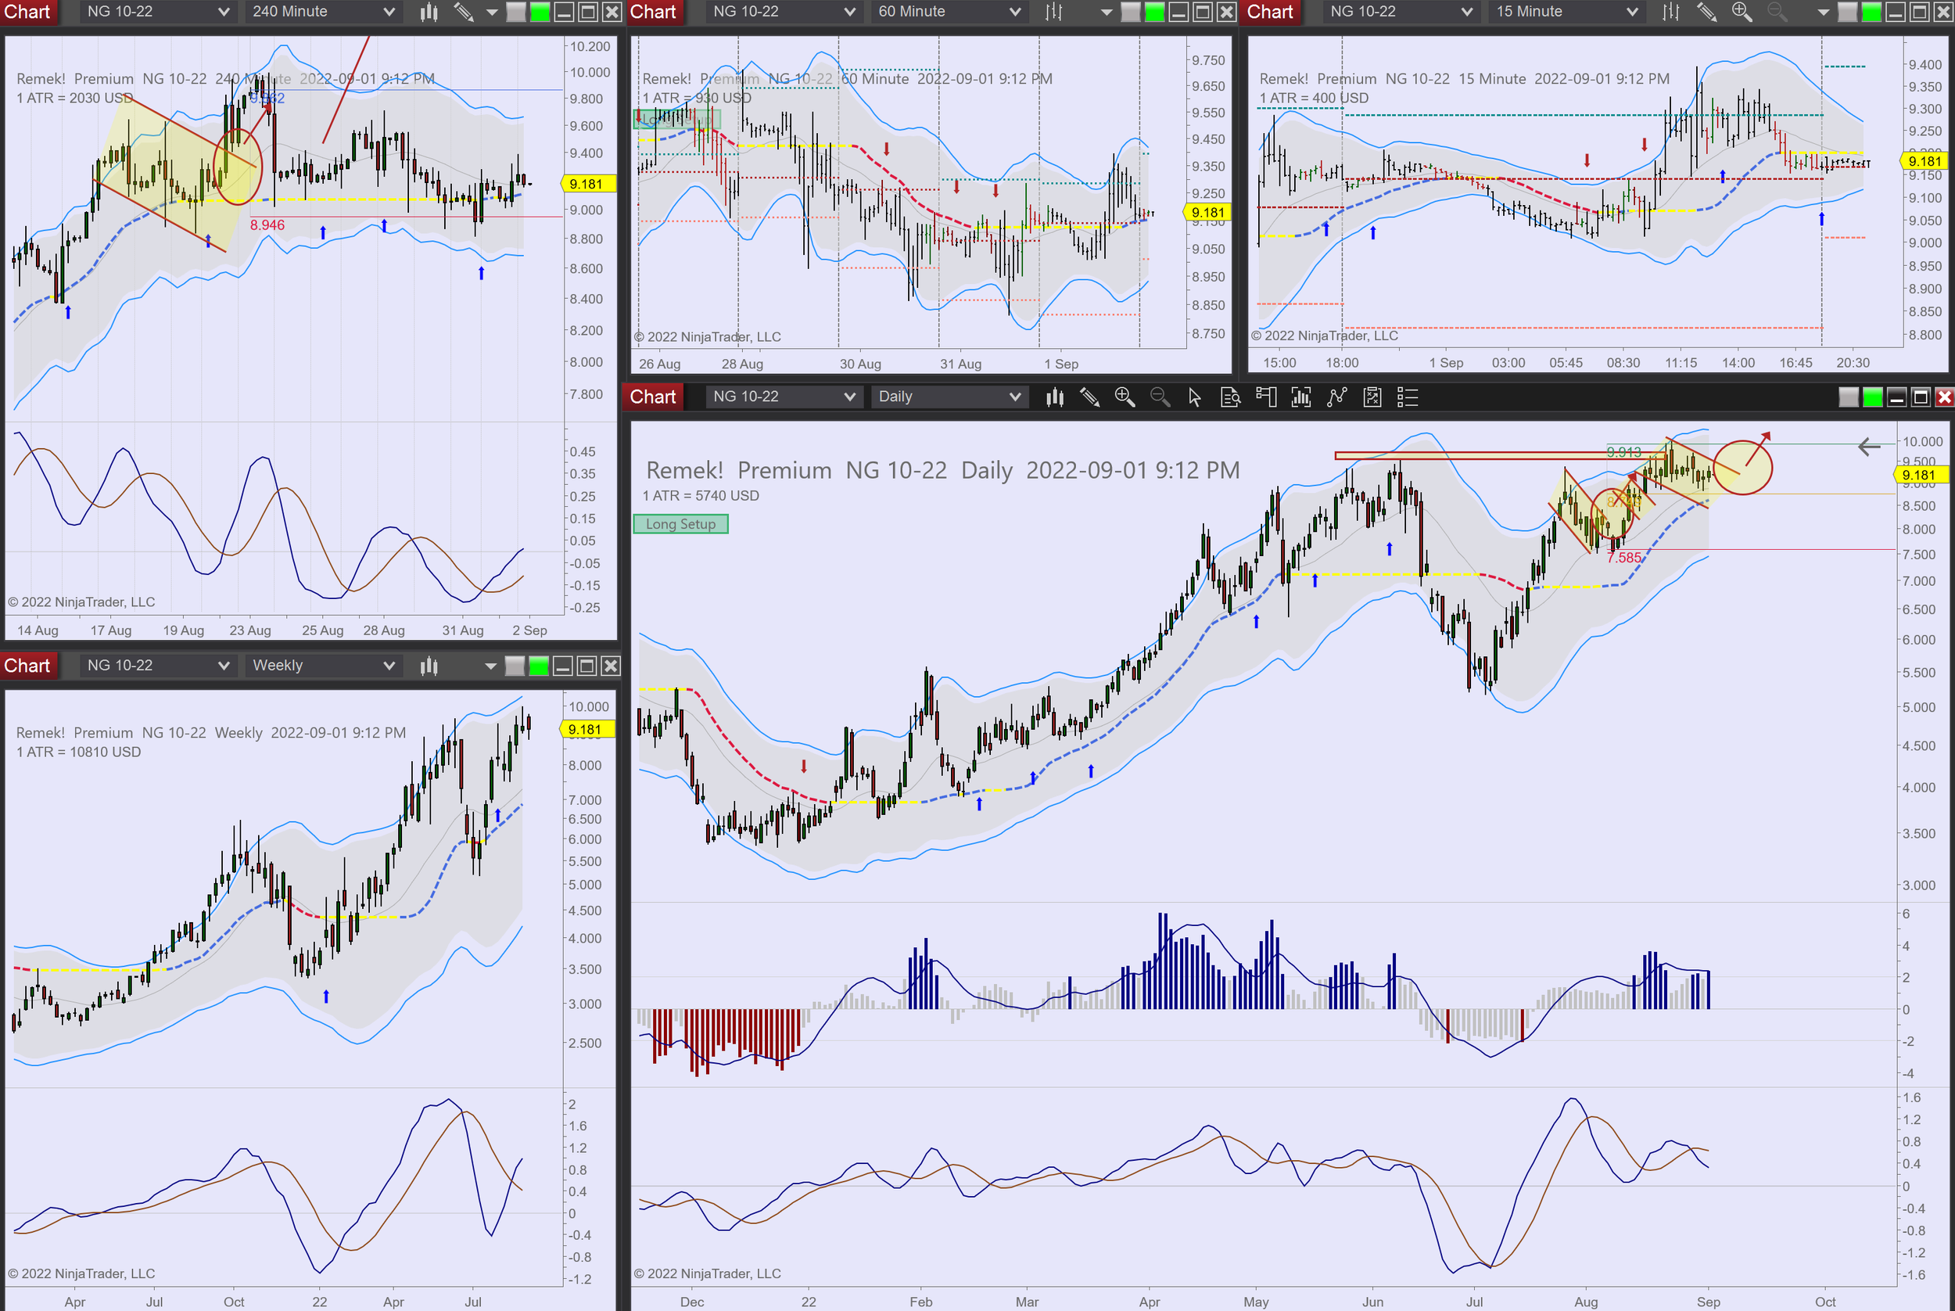Click the 7.585 price label on Daily chart

[1624, 558]
